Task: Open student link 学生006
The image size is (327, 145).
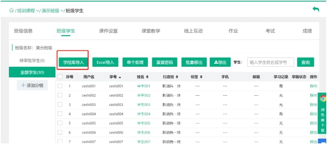Action: (x=144, y=133)
